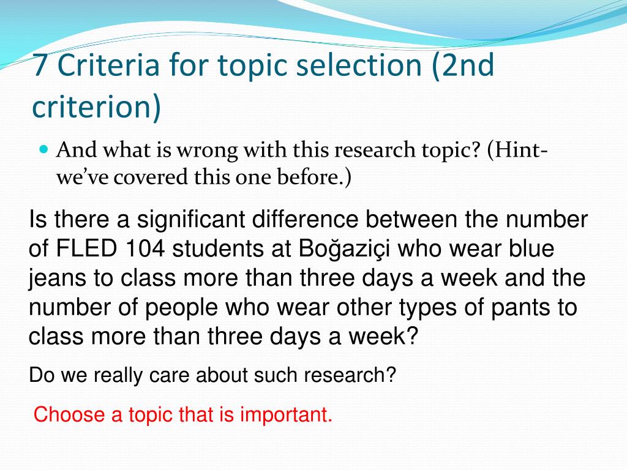
Task: Click the "number of people who wear" line
Action: click(302, 308)
